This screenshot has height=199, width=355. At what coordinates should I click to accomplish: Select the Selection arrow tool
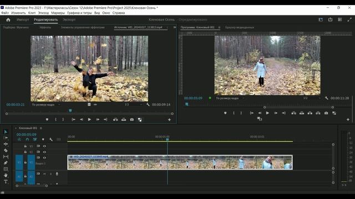coord(6,132)
